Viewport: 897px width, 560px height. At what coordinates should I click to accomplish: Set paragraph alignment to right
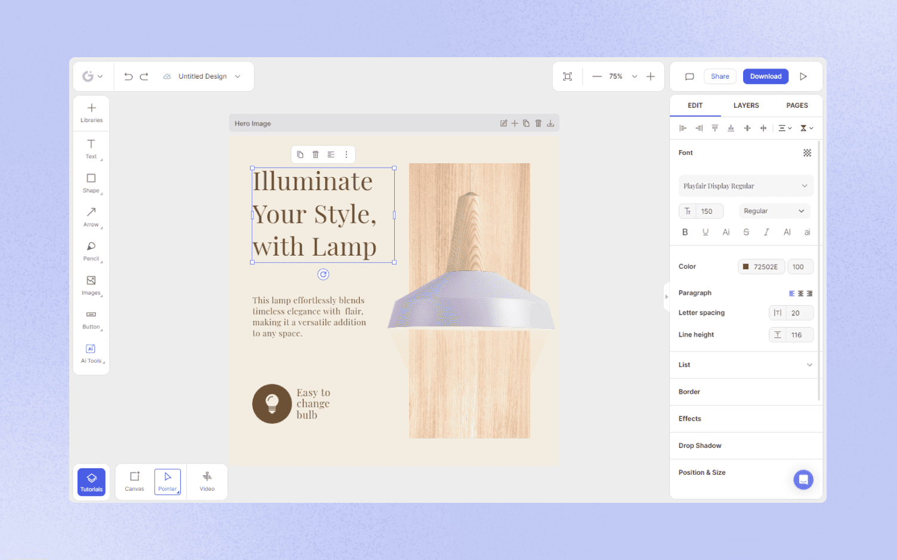809,293
